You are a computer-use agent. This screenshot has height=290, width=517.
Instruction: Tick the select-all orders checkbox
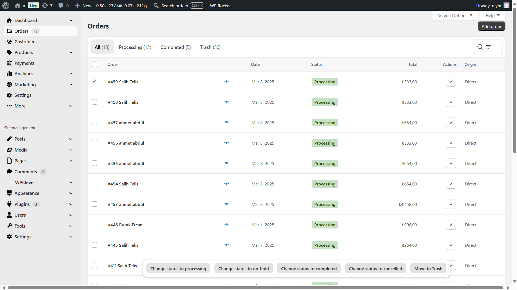95,64
